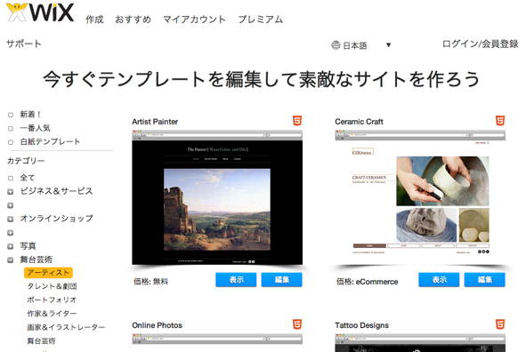Open the サポート link
Viewport: 526px width, 352px height.
point(24,44)
